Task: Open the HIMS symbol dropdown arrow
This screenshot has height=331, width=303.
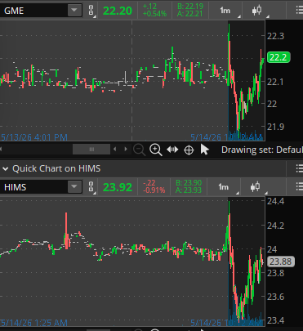Action: pyautogui.click(x=74, y=187)
